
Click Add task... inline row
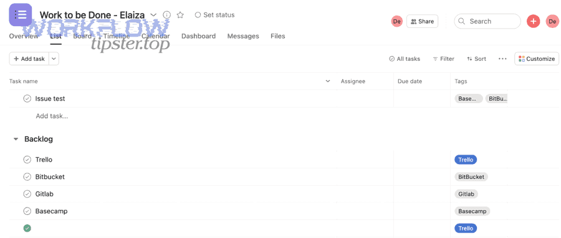(x=52, y=116)
